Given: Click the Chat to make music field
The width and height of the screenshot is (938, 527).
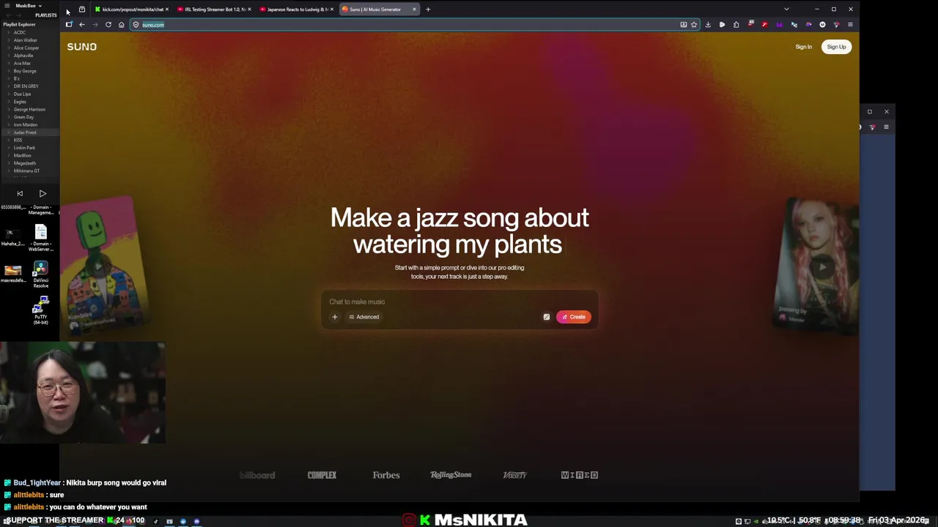Looking at the screenshot, I should click(459, 302).
